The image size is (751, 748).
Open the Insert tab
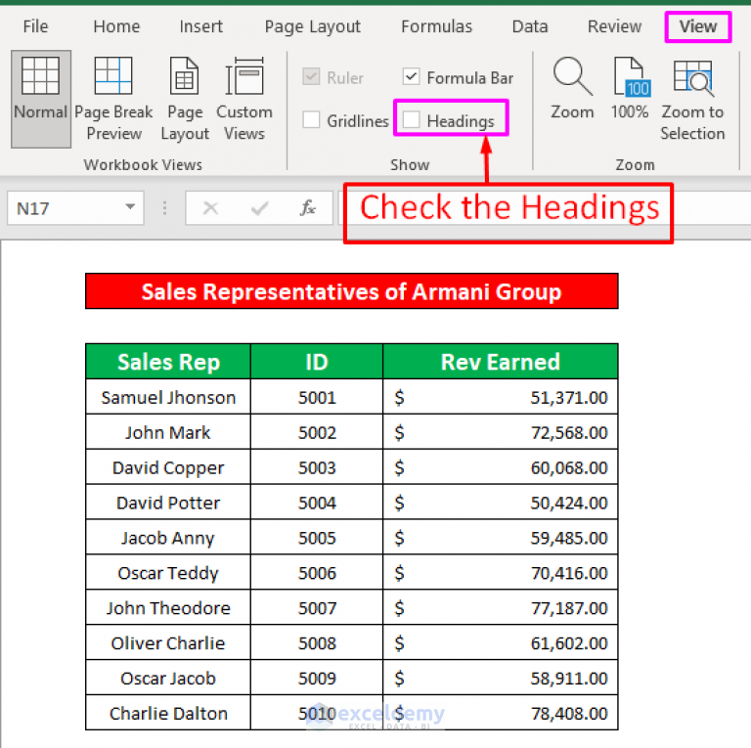tap(200, 26)
